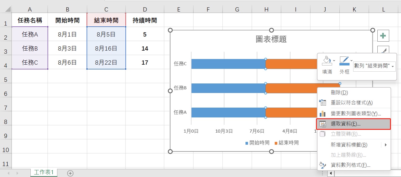The width and height of the screenshot is (401, 177).
Task: Click the 變更數列圖表類型 chart type icon
Action: point(322,114)
